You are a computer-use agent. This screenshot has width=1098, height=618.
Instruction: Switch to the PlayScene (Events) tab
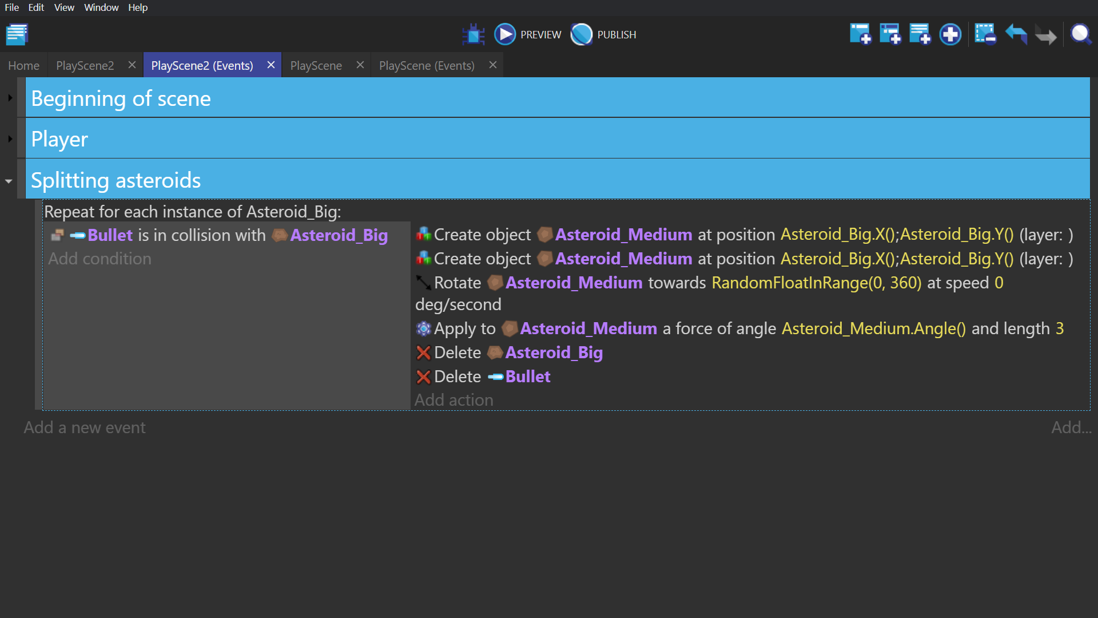tap(427, 65)
